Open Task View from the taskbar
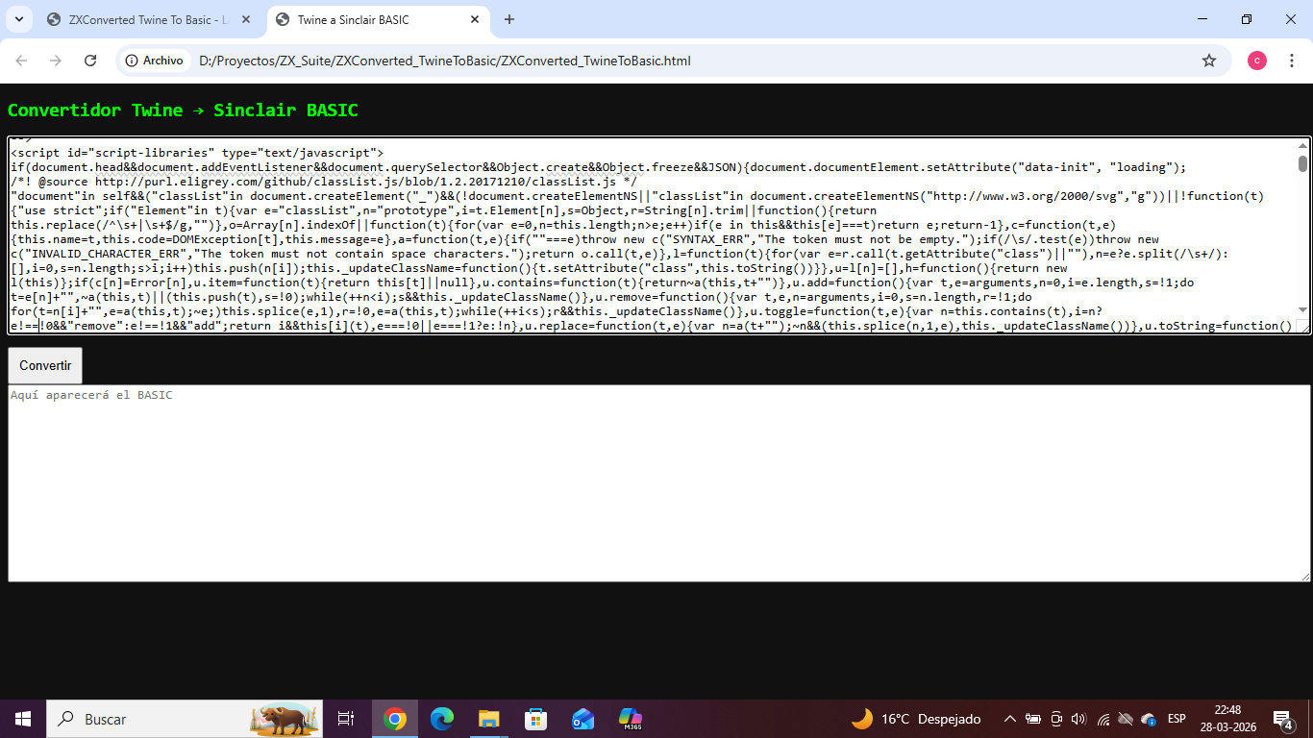Image resolution: width=1313 pixels, height=738 pixels. point(346,719)
